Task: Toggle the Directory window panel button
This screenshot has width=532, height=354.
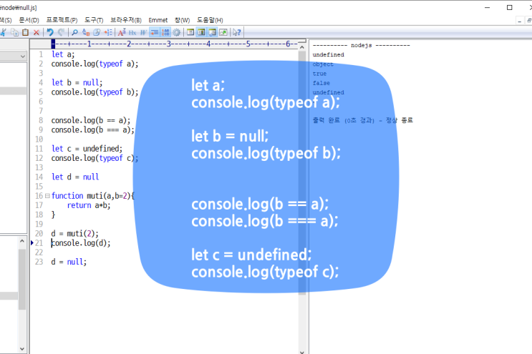Action: (201, 32)
